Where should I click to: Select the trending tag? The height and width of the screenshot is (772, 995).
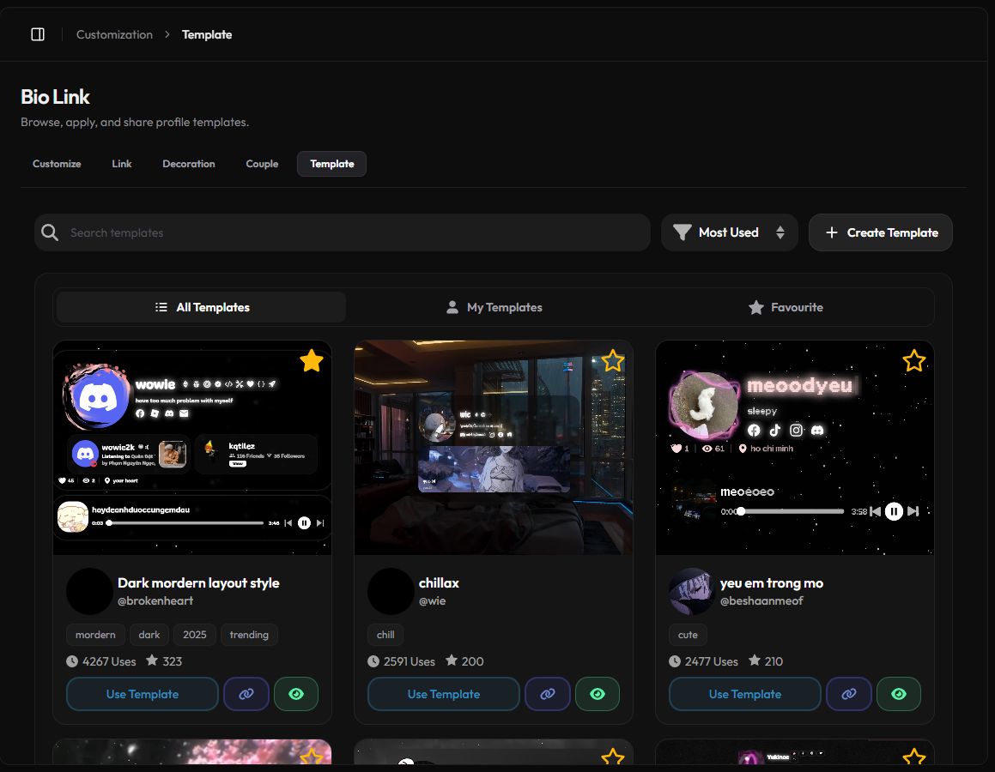pos(249,635)
